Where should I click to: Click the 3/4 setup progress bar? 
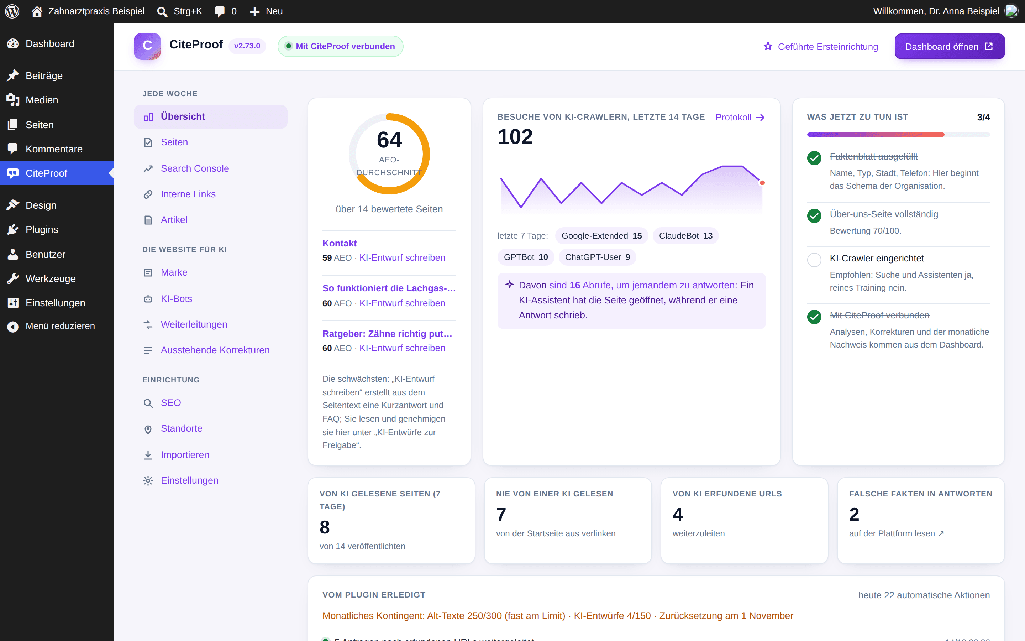pos(898,134)
